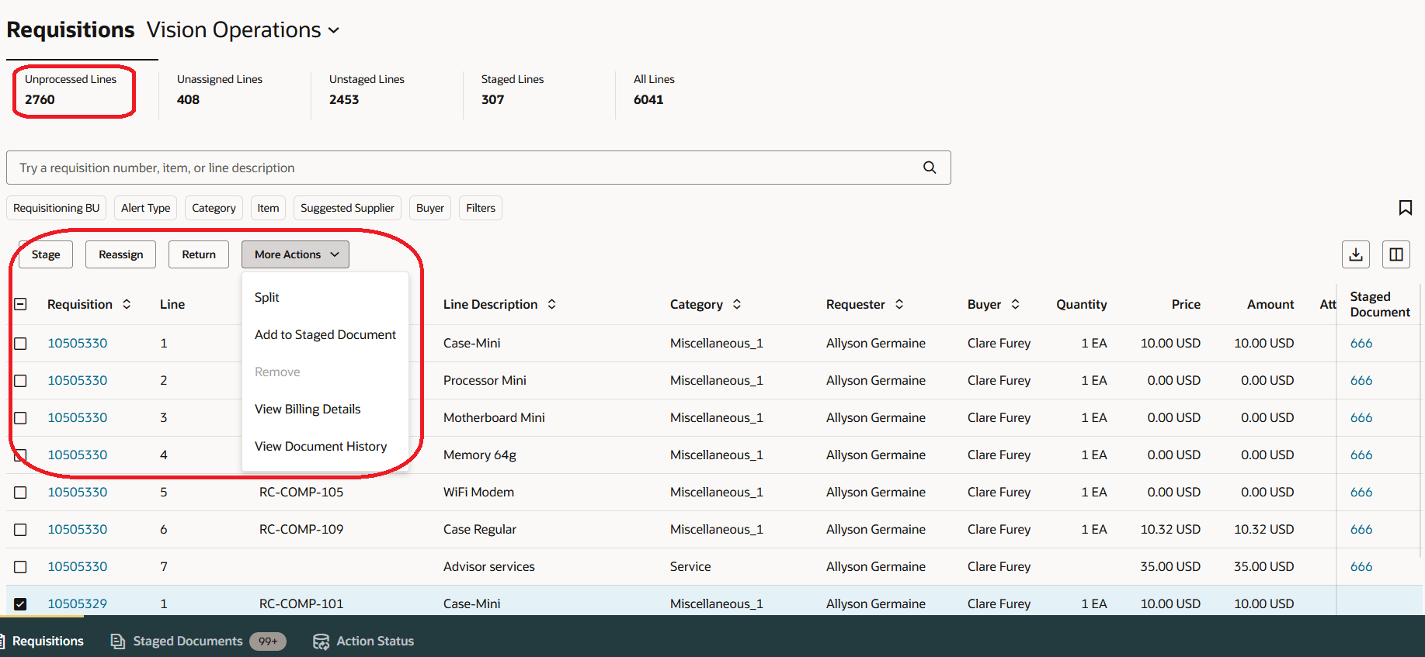Open staged document 666 in Advisor services row
The height and width of the screenshot is (657, 1425).
1361,567
